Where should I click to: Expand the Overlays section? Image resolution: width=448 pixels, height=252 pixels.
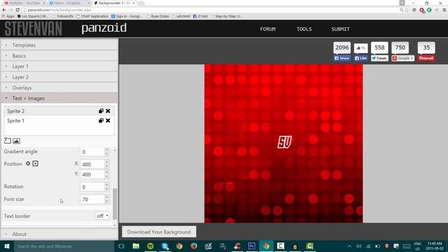tap(59, 87)
